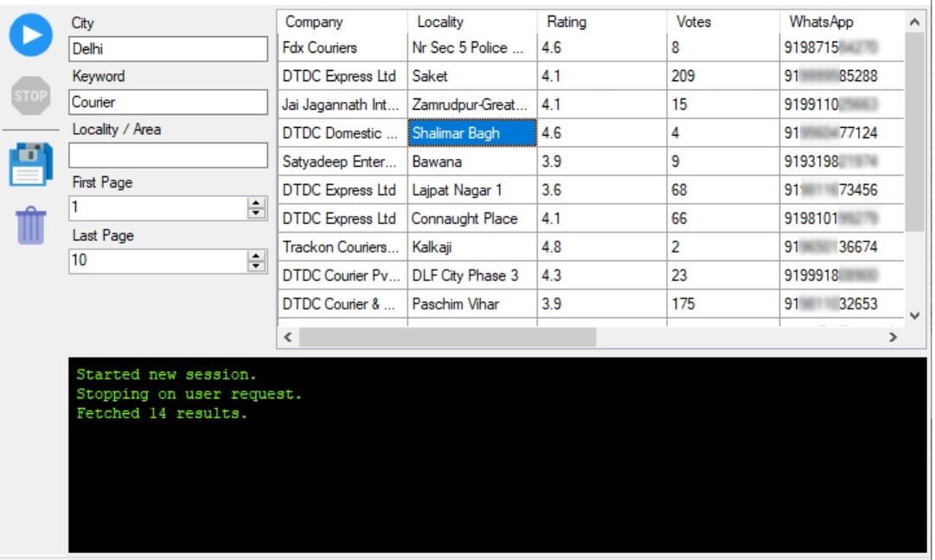The width and height of the screenshot is (935, 560).
Task: Select the 4.3 rating cell
Action: 602,275
